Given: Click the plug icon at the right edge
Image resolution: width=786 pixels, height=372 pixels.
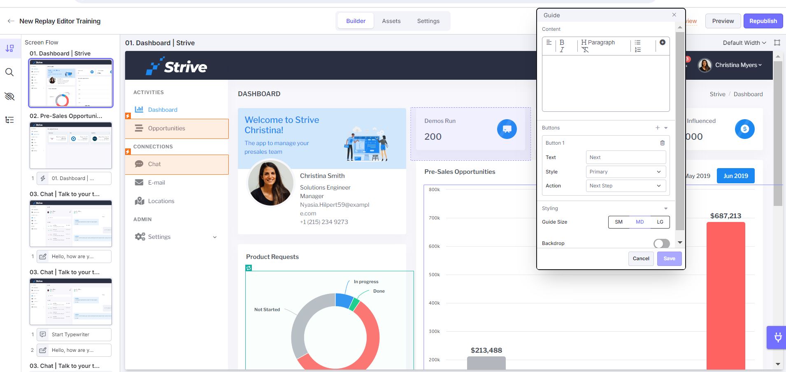Looking at the screenshot, I should click(778, 338).
